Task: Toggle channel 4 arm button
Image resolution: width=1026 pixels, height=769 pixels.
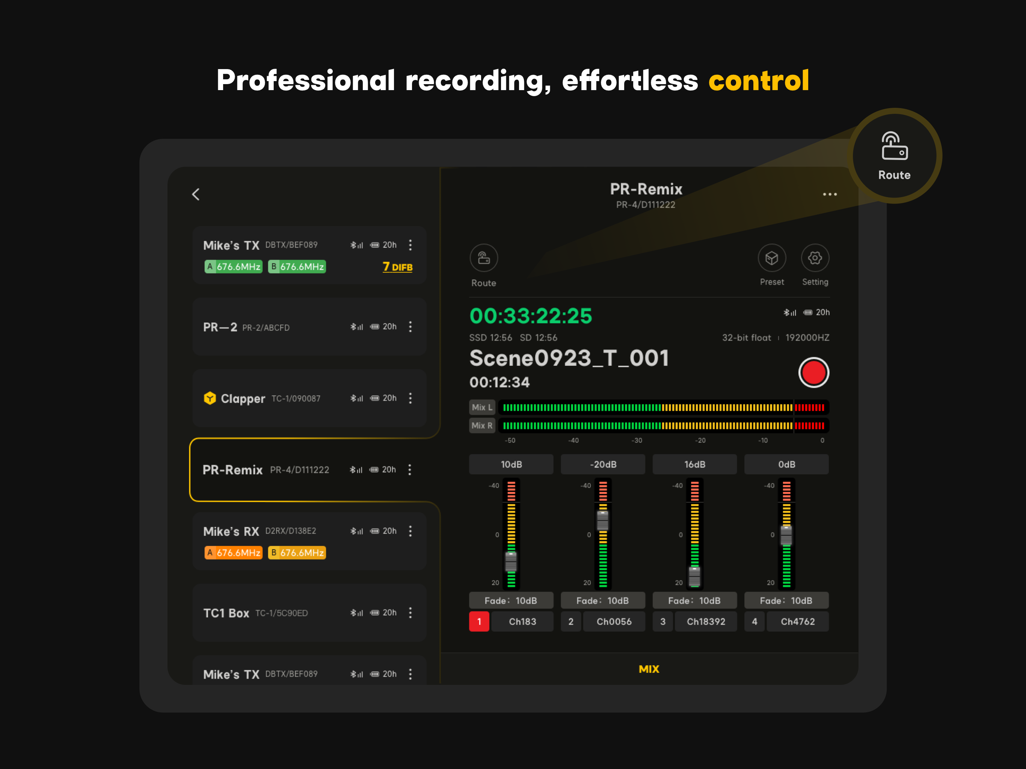Action: point(754,621)
